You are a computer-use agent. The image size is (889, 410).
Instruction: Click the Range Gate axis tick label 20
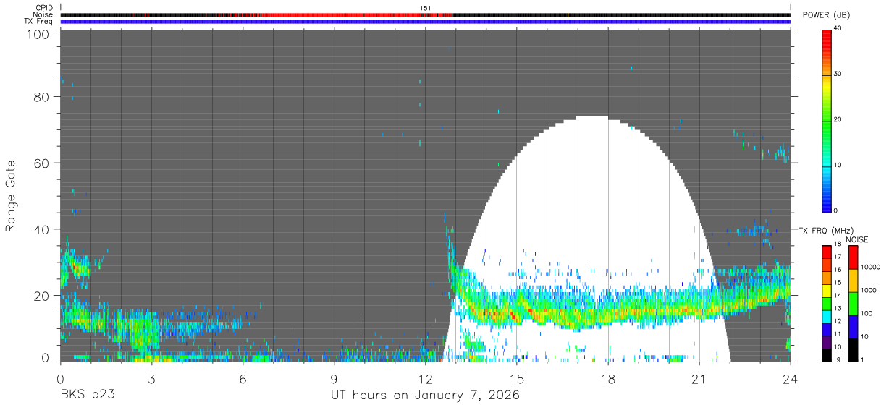(40, 296)
